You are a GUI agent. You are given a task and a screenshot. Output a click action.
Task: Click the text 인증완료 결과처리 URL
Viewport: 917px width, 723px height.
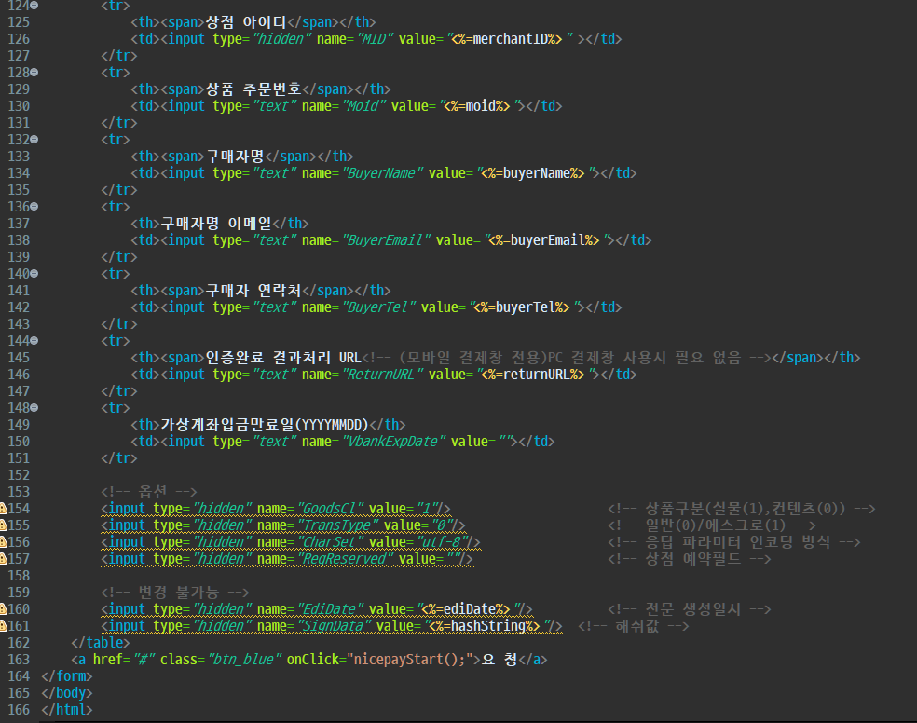point(283,358)
